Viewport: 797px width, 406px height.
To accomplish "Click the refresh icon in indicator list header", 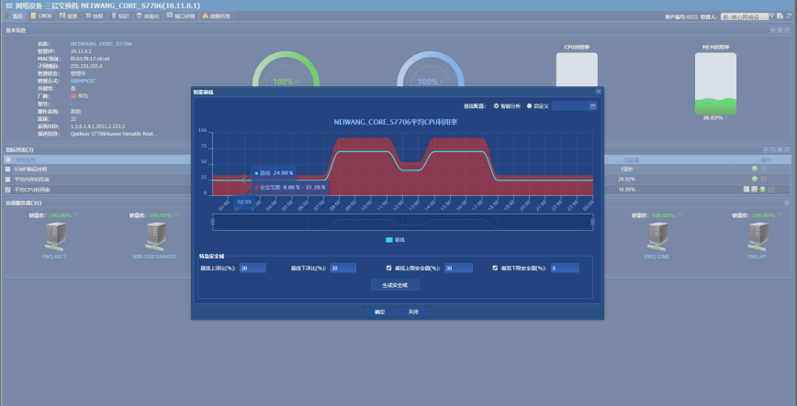I will (x=787, y=149).
